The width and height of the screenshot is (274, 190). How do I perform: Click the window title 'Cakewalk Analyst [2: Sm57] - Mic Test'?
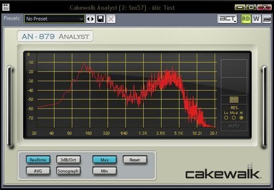[x=122, y=8]
